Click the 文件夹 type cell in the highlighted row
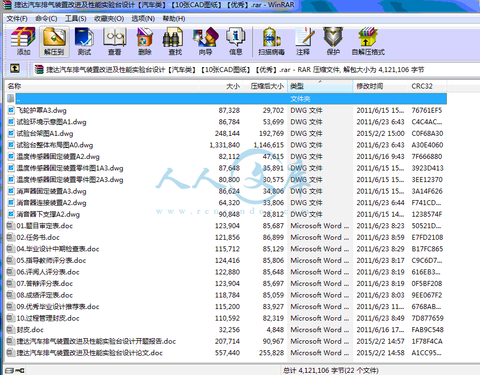Viewport: 480px width, 375px height. coord(300,99)
